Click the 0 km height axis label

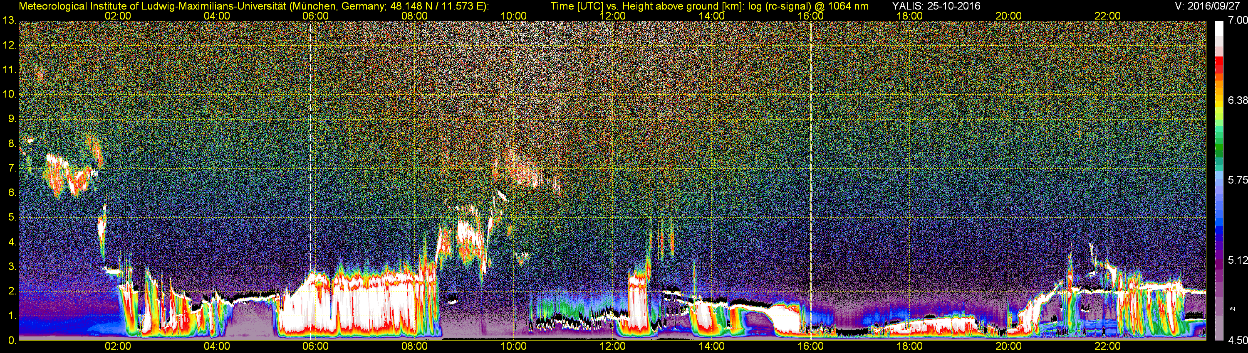pos(12,341)
